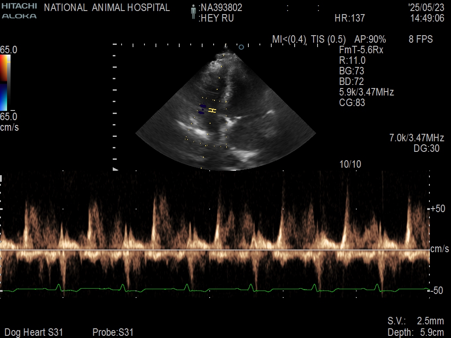
Task: Click the patient silhouette icon
Action: coord(193,12)
